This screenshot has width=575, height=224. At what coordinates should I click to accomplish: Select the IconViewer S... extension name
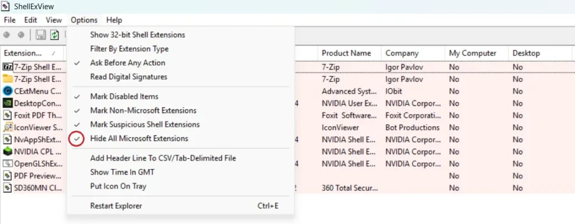tap(38, 127)
